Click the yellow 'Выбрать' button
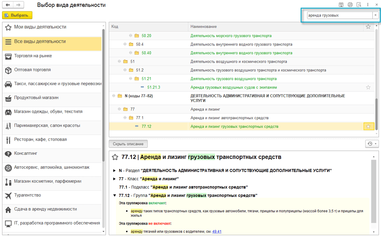 [17, 15]
